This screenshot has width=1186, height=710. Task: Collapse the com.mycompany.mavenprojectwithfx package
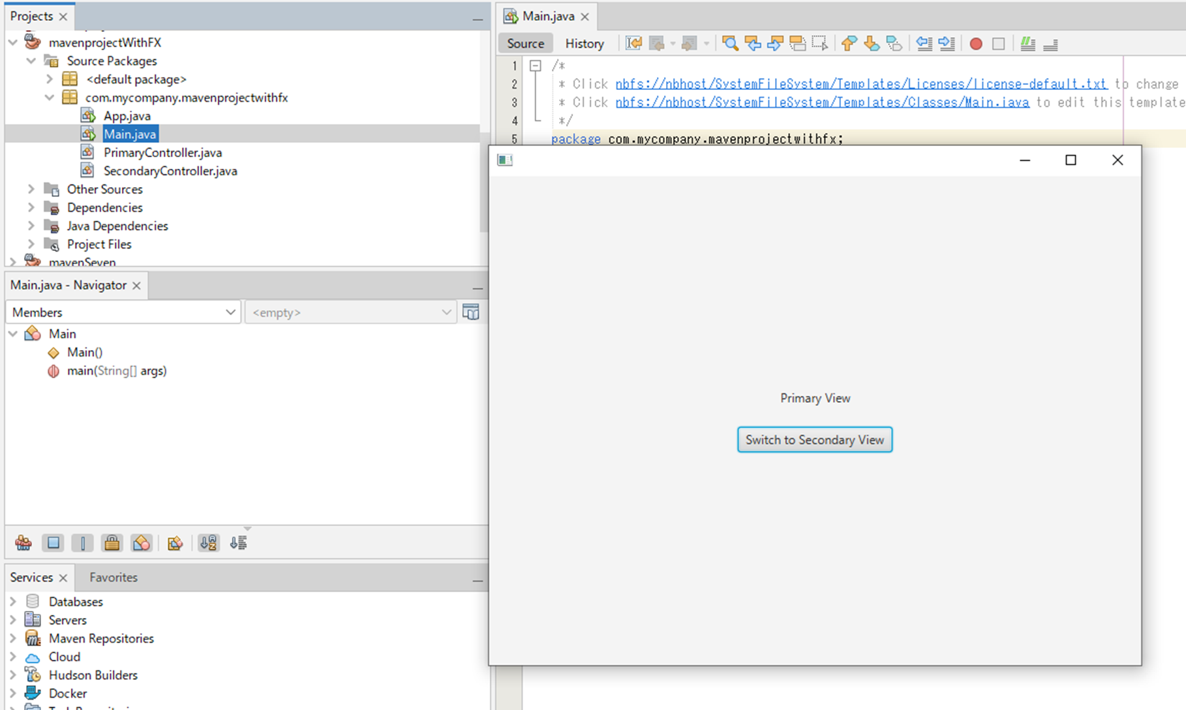[x=50, y=97]
